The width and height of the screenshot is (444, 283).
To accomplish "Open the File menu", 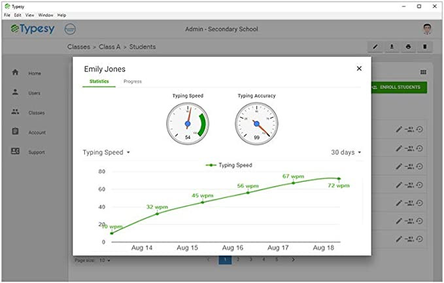I will (7, 14).
